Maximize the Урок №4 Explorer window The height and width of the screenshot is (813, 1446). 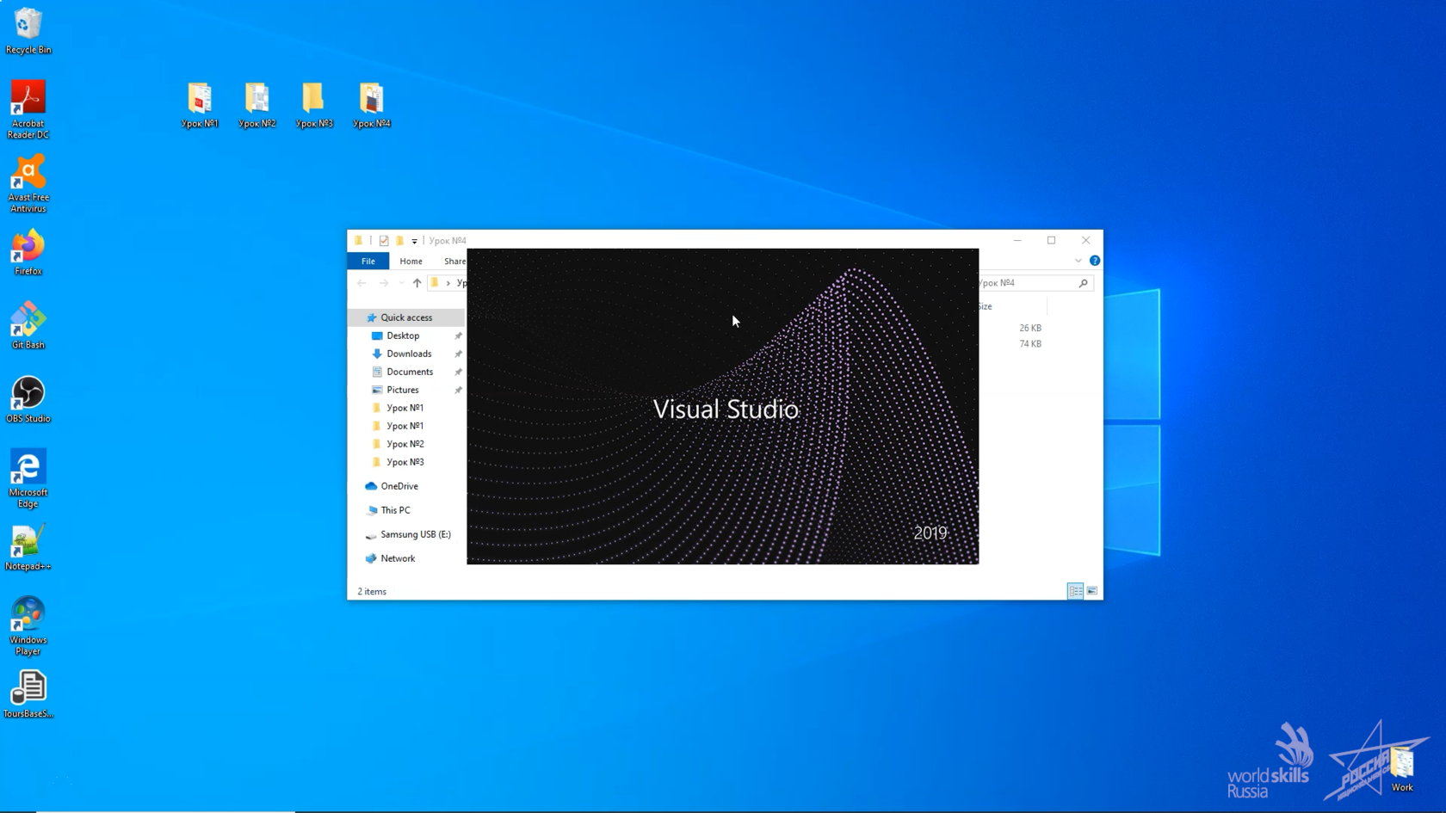tap(1051, 240)
